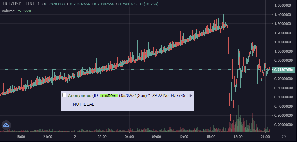Click the high price value H0.79807656
The width and height of the screenshot is (297, 142).
pyautogui.click(x=79, y=4)
